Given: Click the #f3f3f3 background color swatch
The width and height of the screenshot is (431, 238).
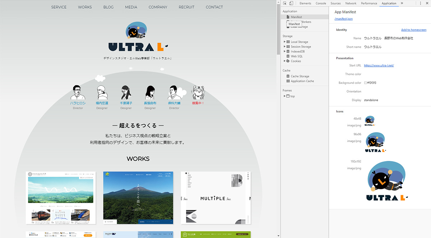Looking at the screenshot, I should (x=365, y=83).
